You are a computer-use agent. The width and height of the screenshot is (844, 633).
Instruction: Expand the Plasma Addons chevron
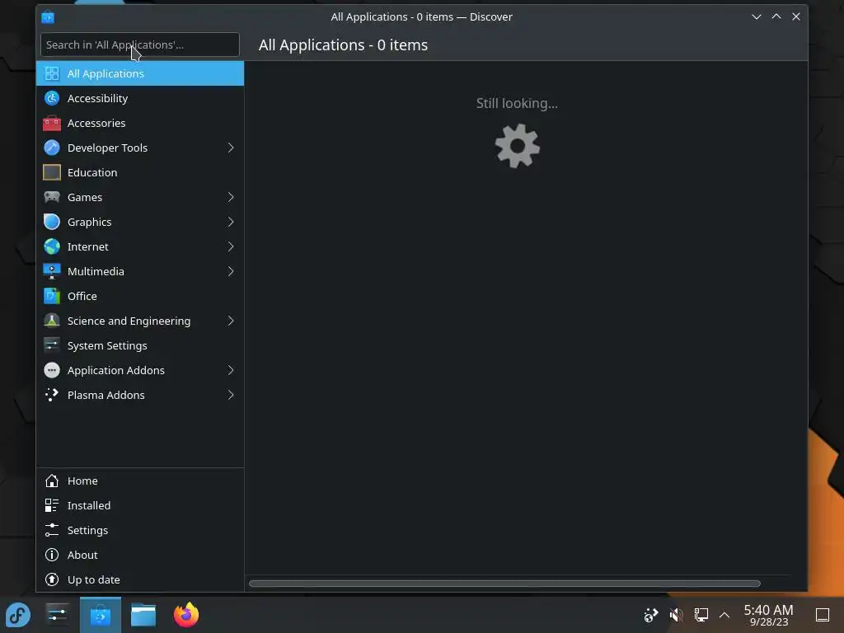click(231, 395)
